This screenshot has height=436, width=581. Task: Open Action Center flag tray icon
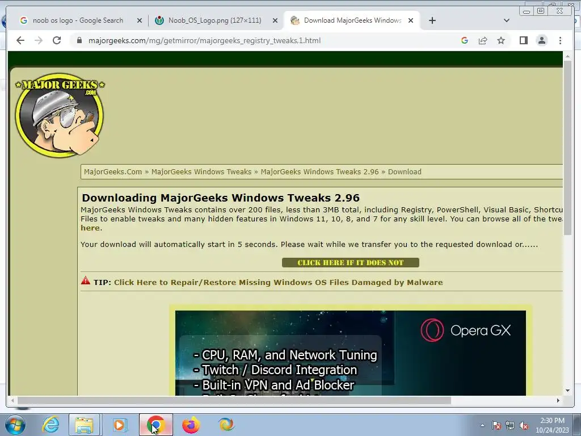[x=496, y=425]
